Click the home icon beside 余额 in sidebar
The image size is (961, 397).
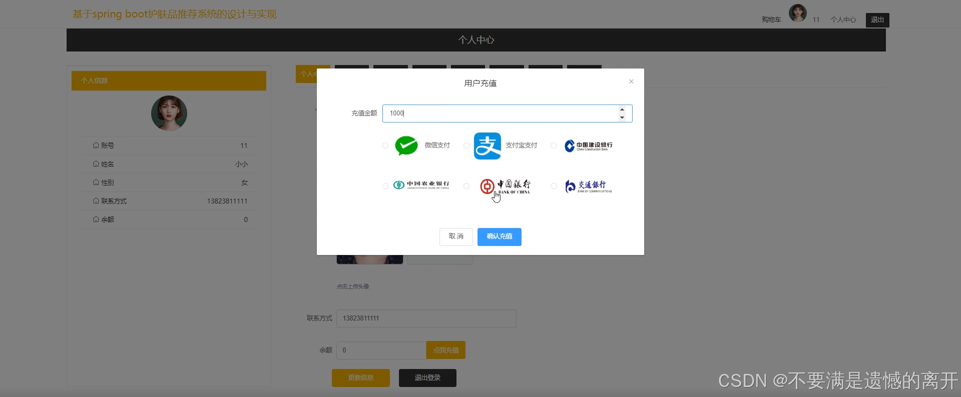tap(96, 219)
